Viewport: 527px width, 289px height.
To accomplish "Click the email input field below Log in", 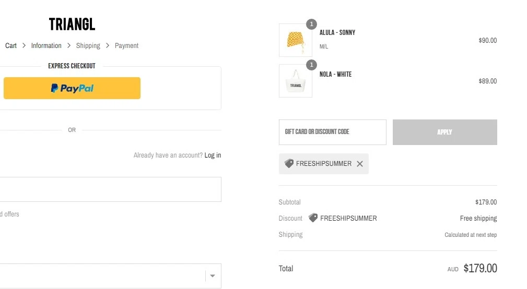I will pos(110,189).
